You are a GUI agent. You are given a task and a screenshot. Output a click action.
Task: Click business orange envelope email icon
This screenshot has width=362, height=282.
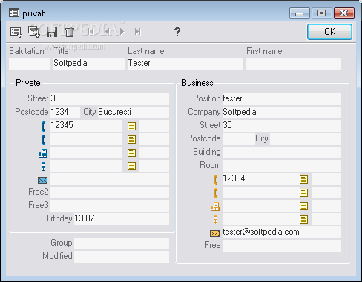point(214,233)
